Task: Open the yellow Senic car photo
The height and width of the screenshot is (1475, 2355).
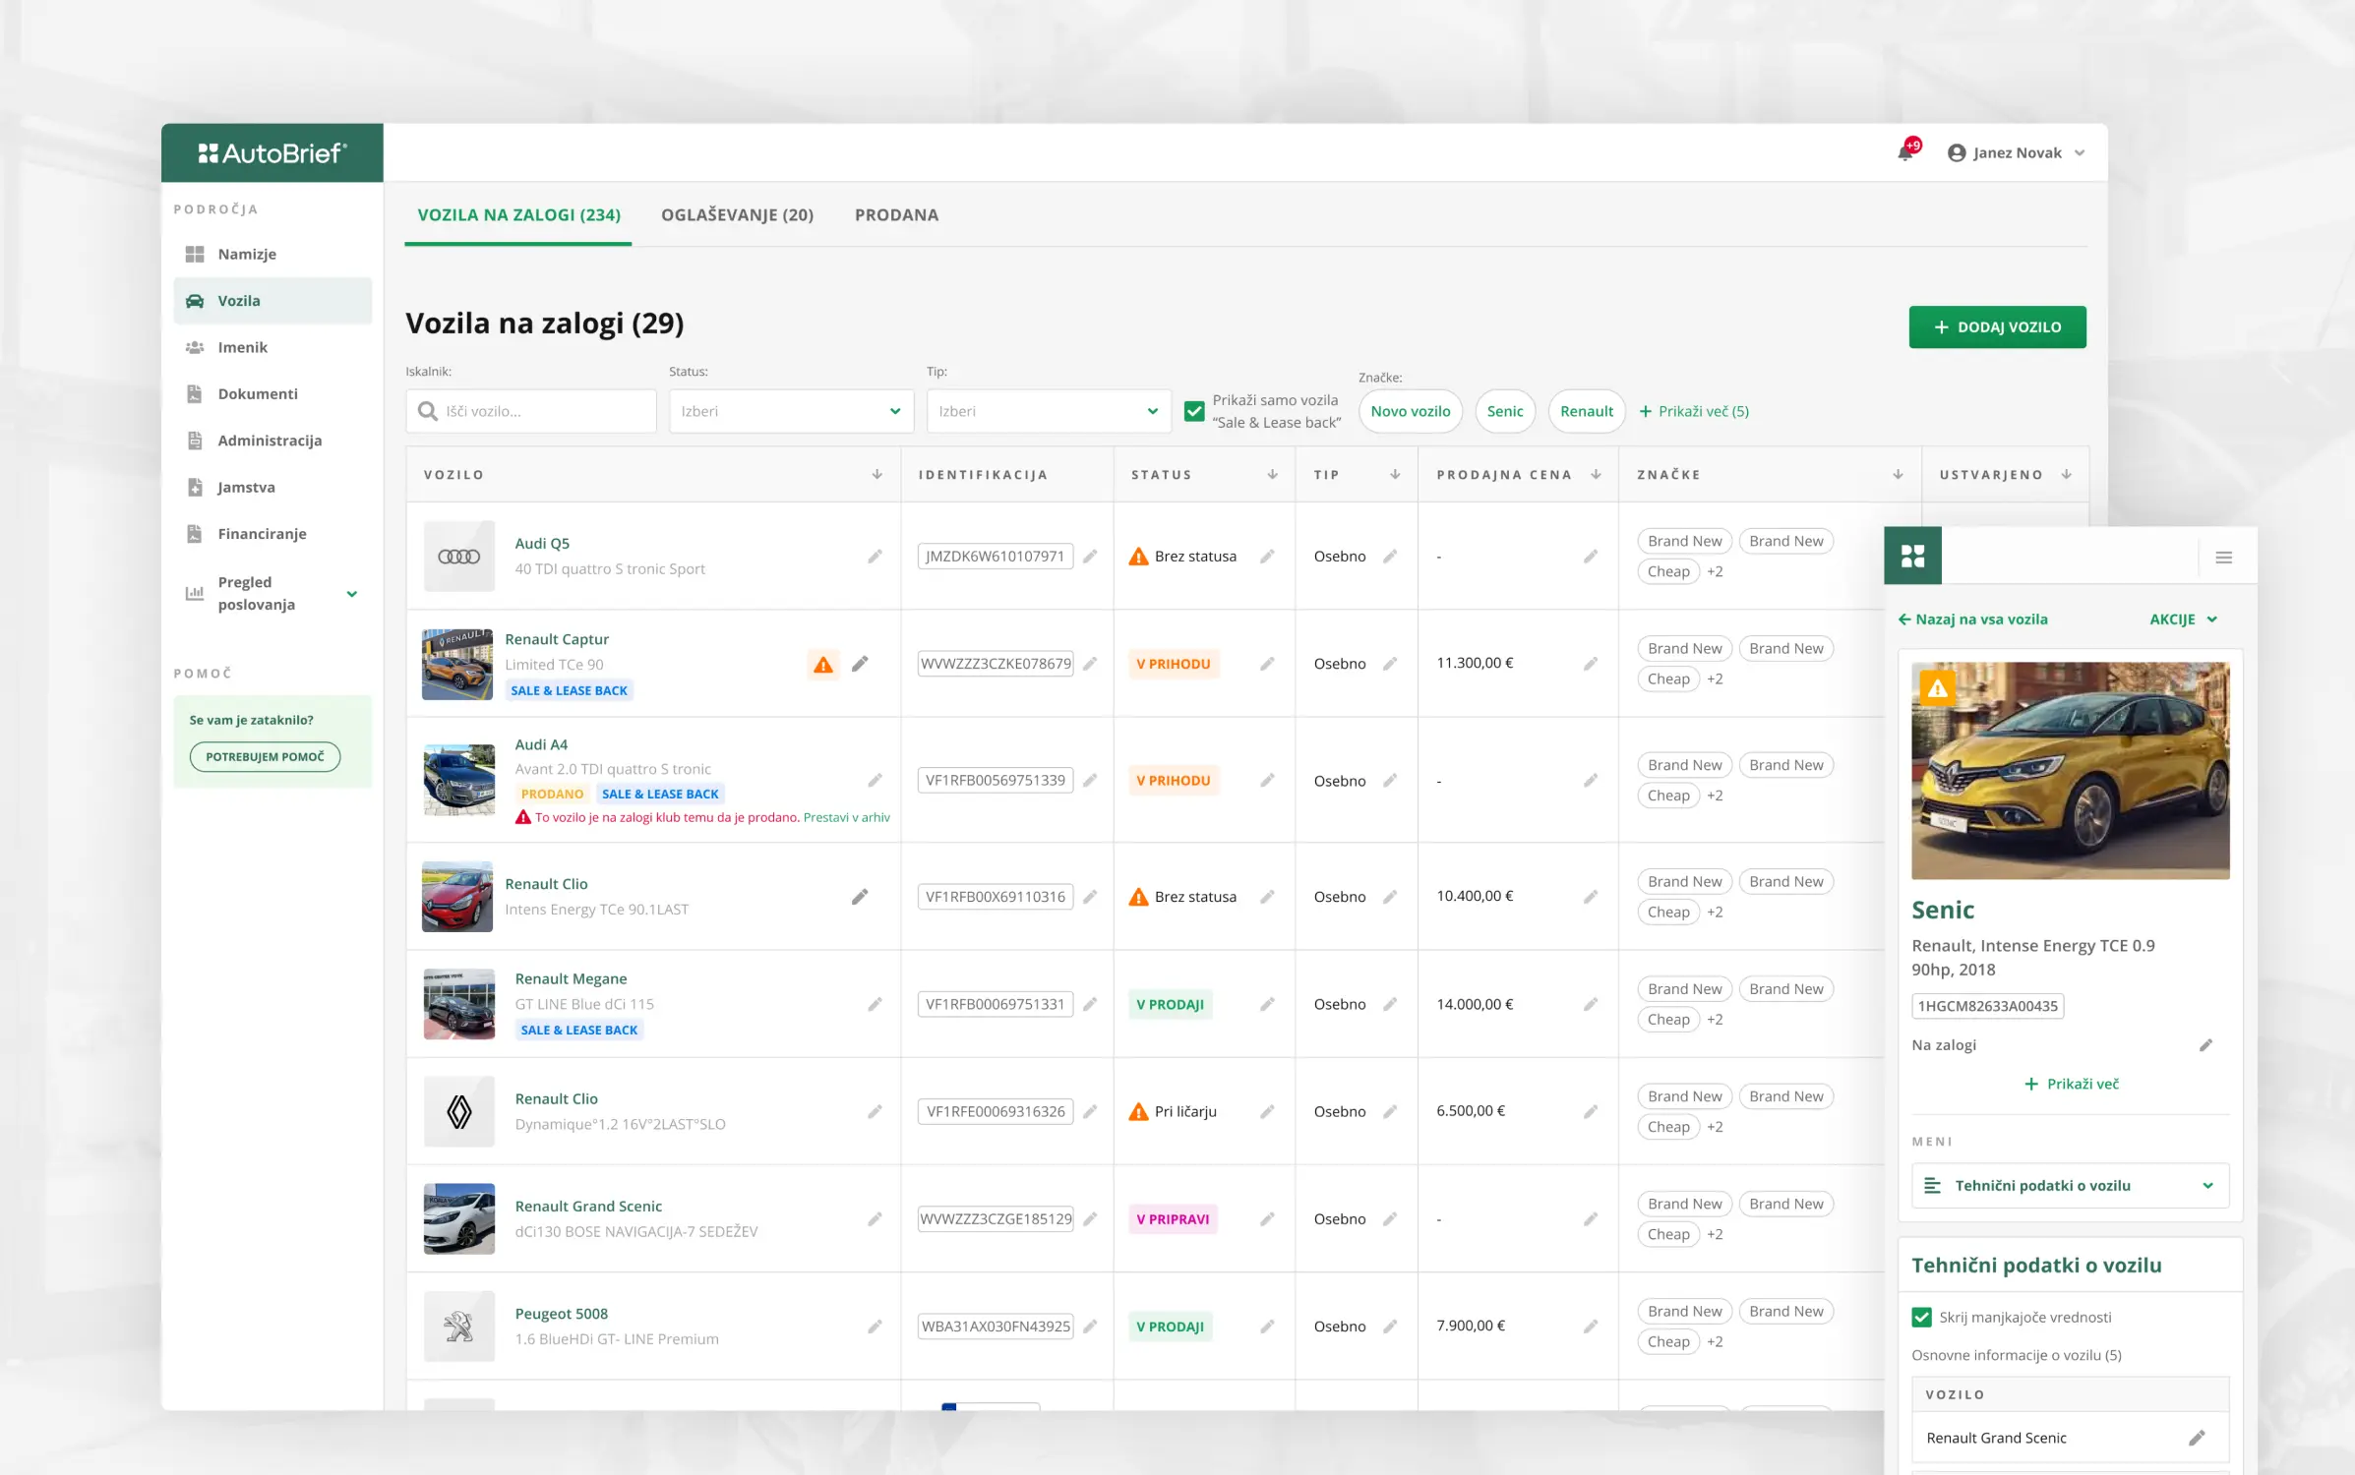Action: pyautogui.click(x=2070, y=770)
